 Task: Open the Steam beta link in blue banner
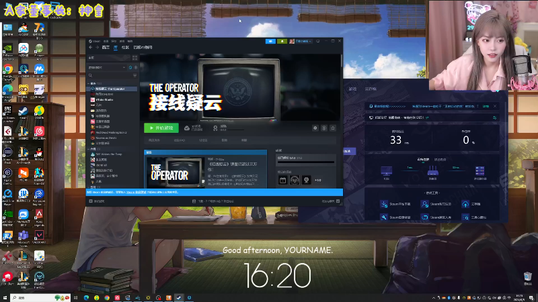tap(136, 192)
